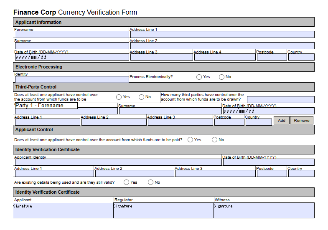Click certificate Country field

pos(301,173)
